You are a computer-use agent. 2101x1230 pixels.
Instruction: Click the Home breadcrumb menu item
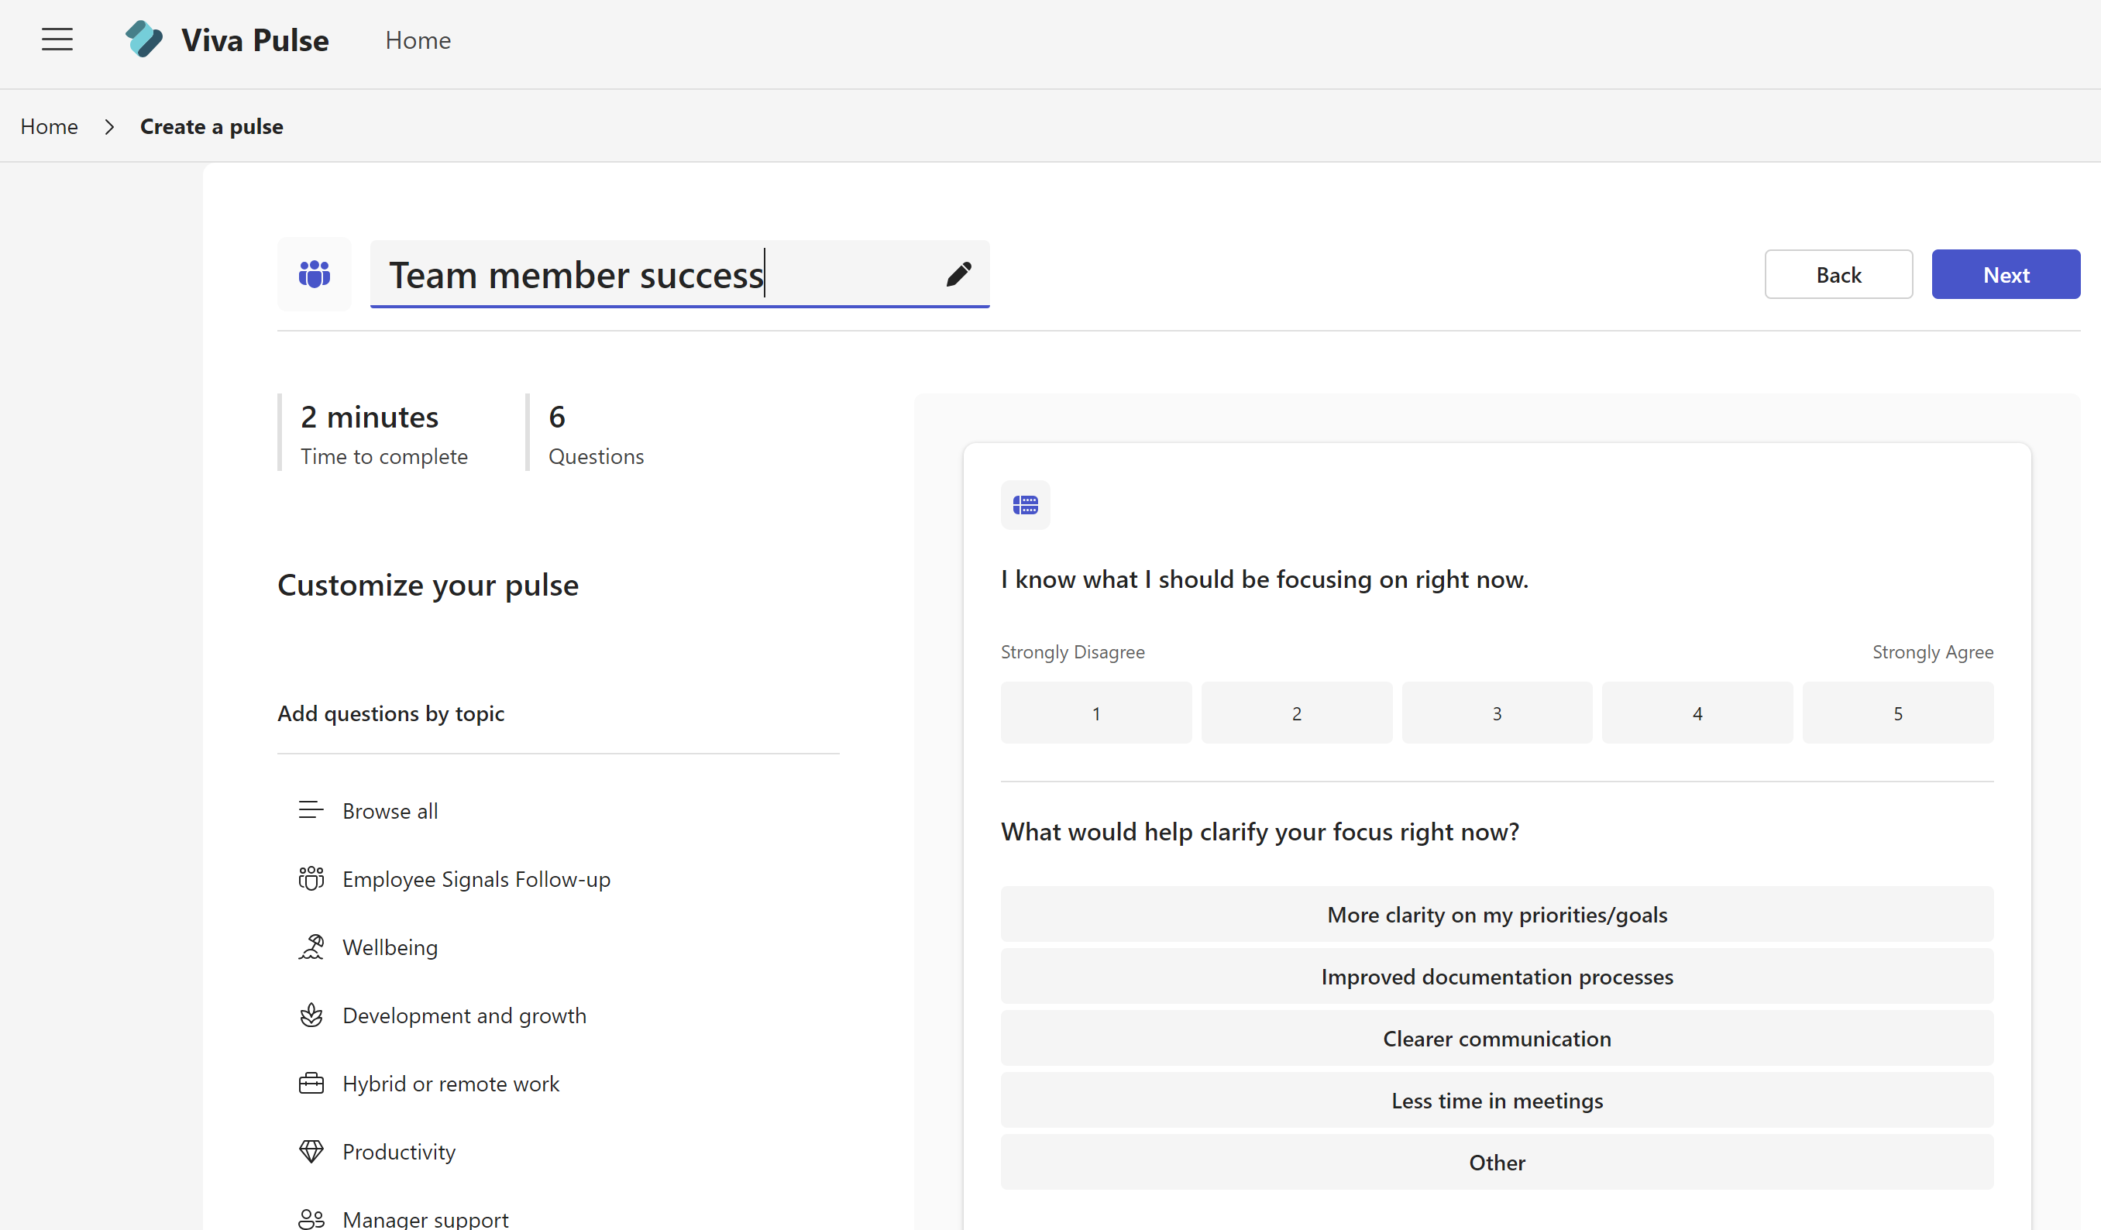[x=50, y=126]
